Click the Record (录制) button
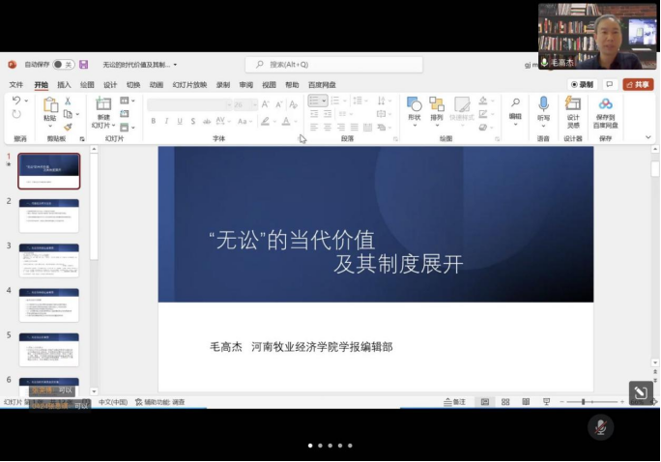Viewport: 661px width, 462px height. [582, 85]
